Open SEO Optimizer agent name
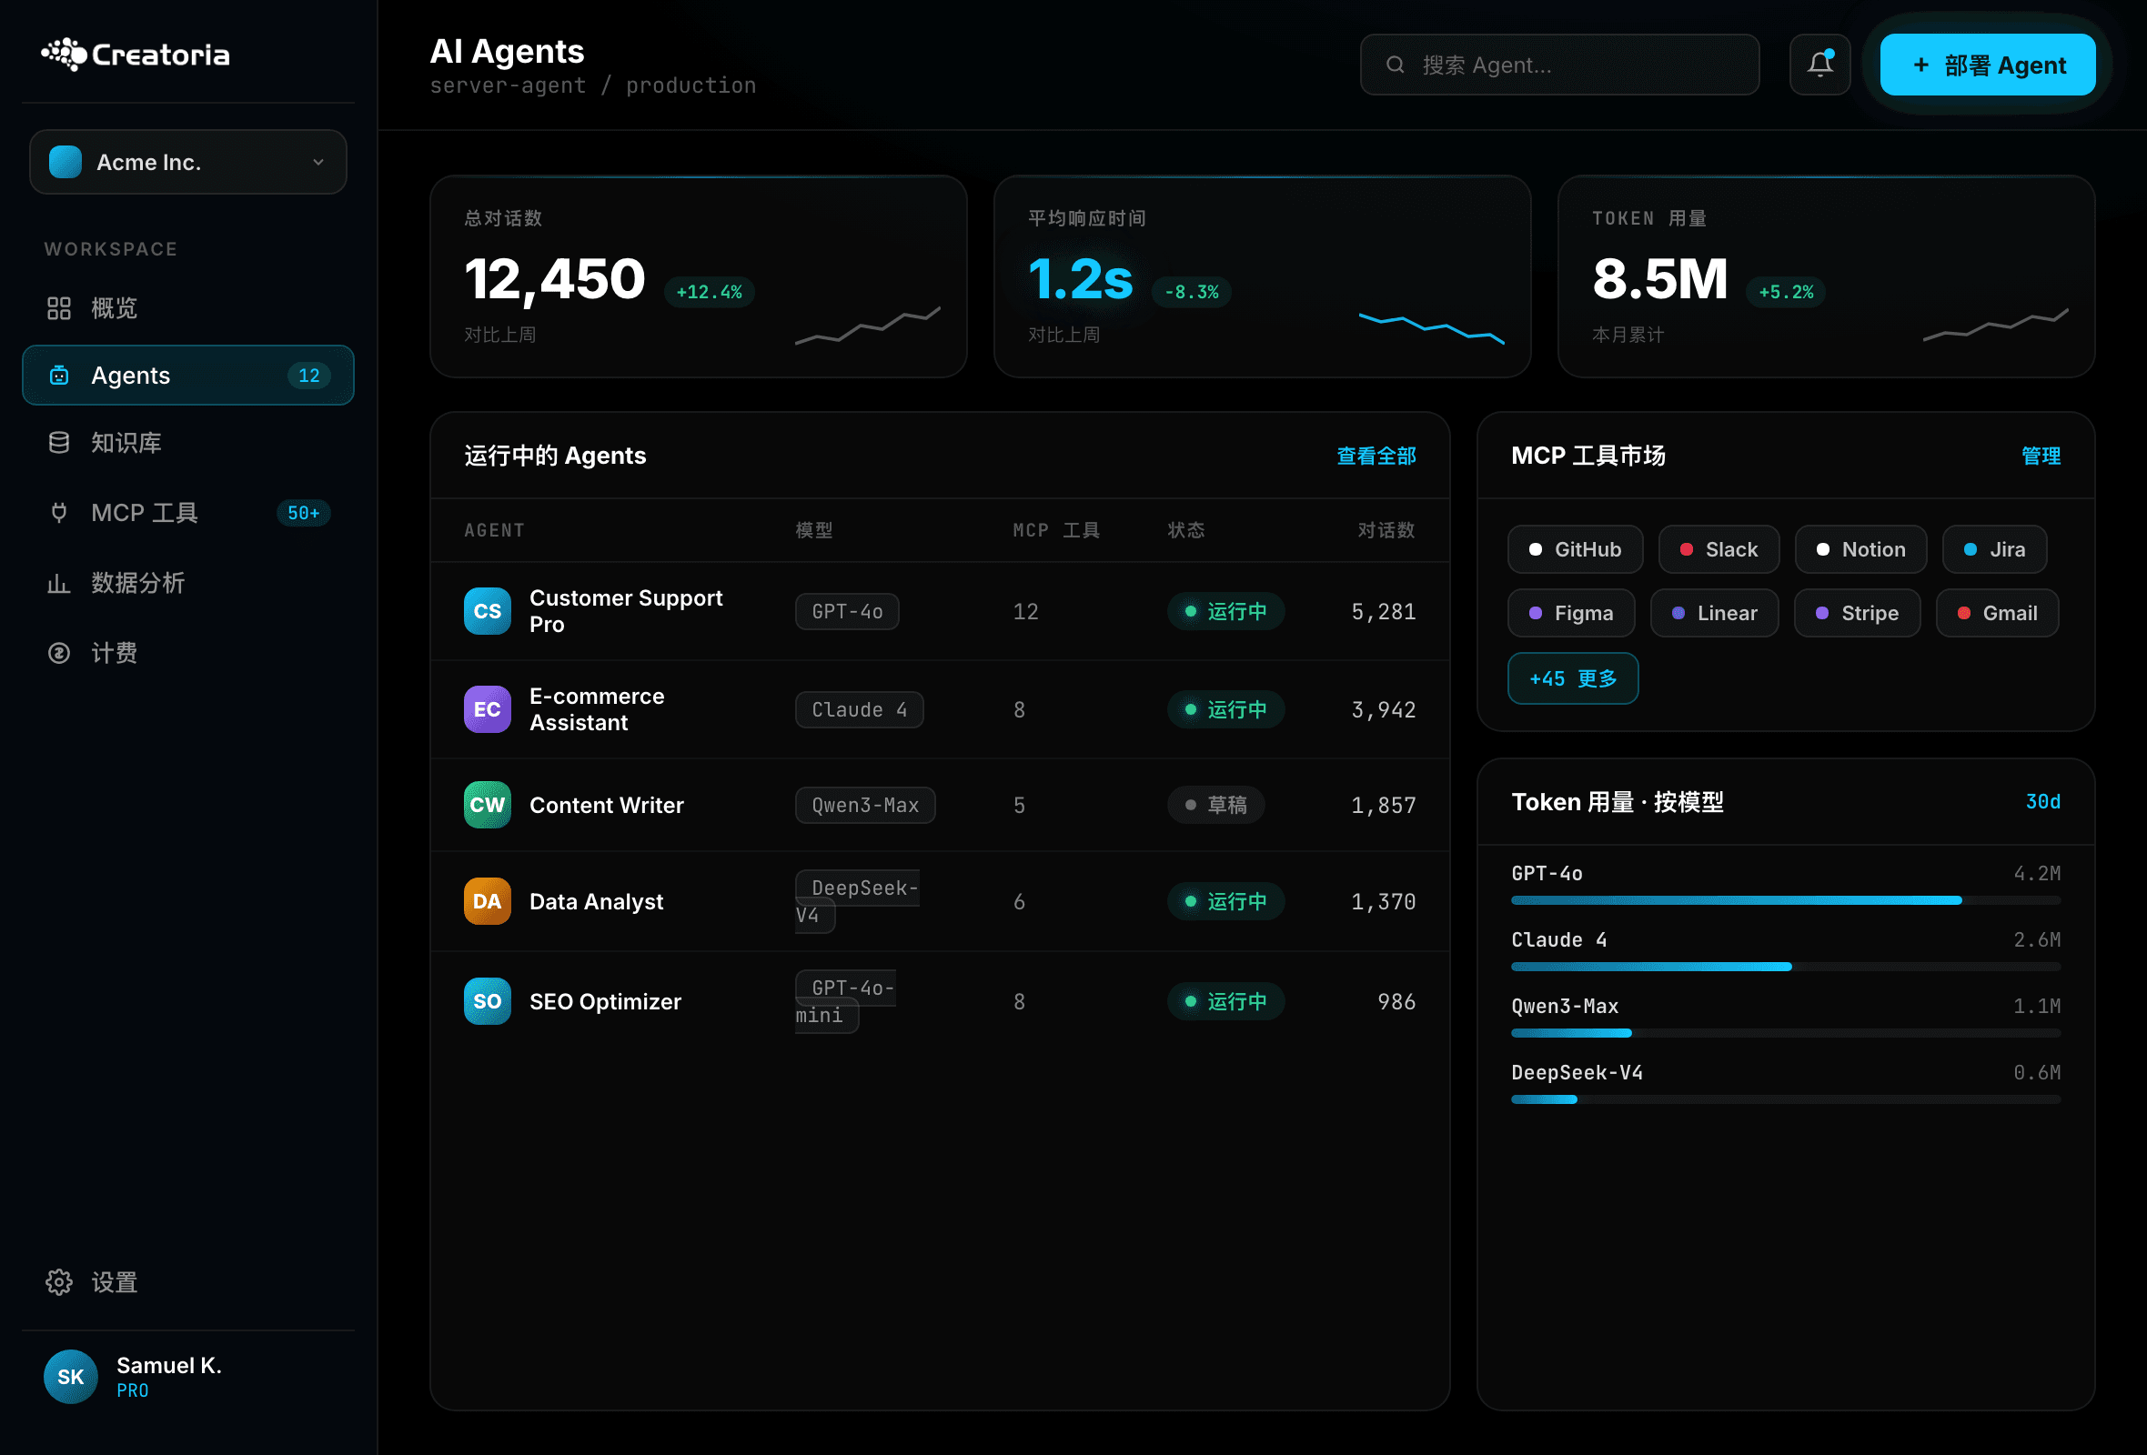The width and height of the screenshot is (2147, 1455). click(x=605, y=1002)
